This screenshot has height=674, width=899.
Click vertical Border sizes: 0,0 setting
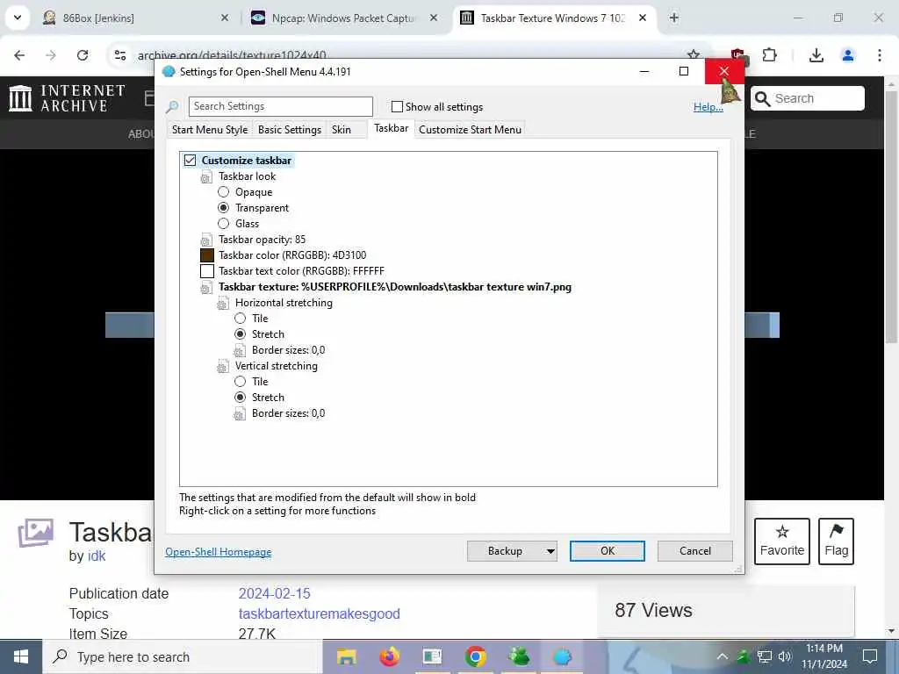[288, 413]
